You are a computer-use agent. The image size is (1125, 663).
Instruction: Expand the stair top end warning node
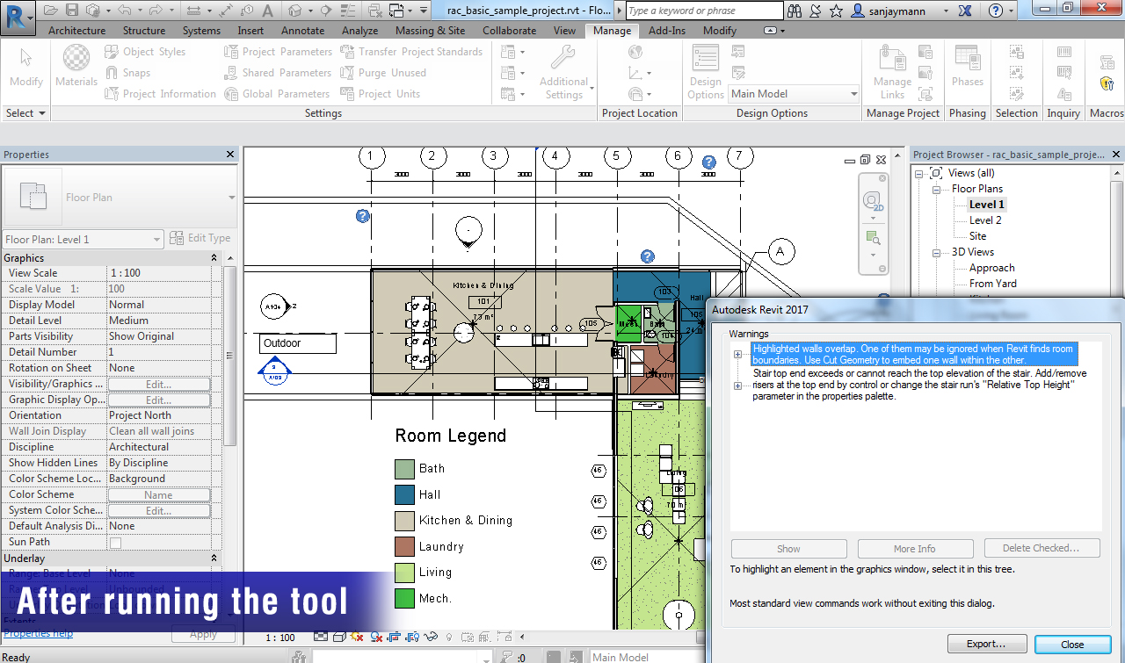click(x=738, y=386)
